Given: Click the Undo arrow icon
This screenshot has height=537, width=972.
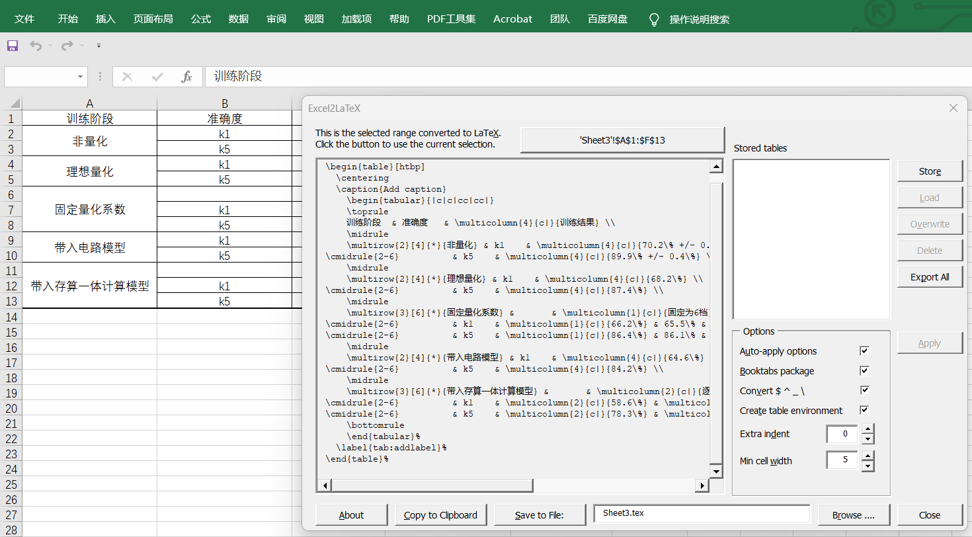Looking at the screenshot, I should pyautogui.click(x=36, y=46).
